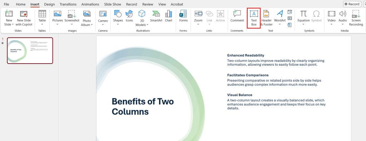The height and width of the screenshot is (141, 366).
Task: Open the Animations tab
Action: pyautogui.click(x=90, y=4)
